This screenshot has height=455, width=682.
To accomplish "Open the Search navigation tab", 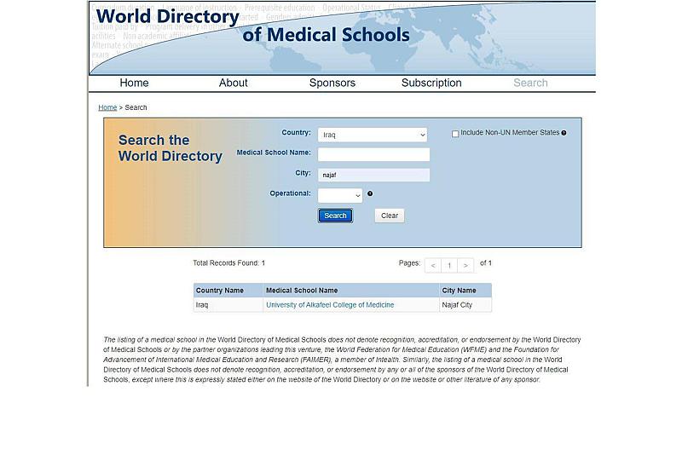I will click(x=530, y=83).
